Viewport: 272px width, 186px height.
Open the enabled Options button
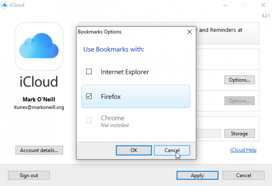click(239, 80)
